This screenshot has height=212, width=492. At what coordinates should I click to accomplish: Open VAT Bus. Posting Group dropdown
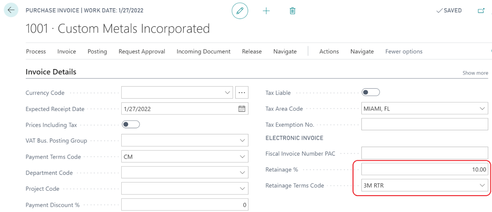tap(243, 141)
